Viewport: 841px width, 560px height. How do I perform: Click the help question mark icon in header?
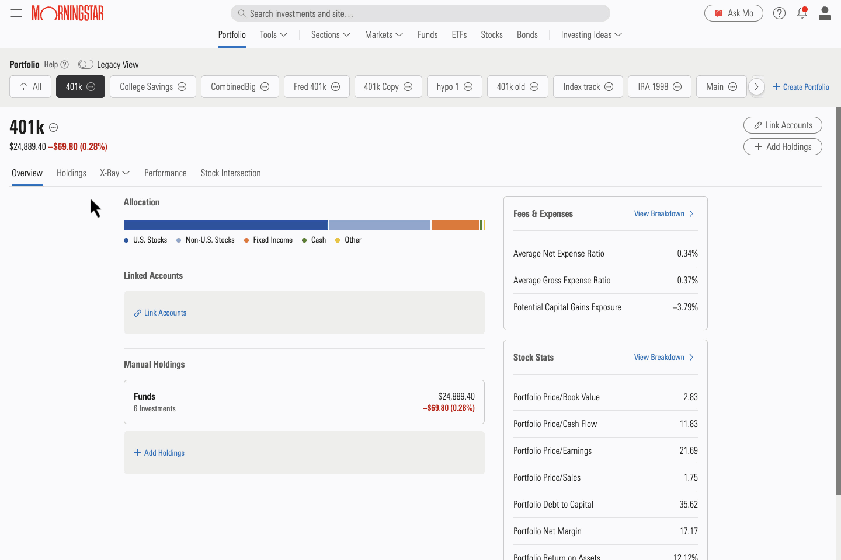[x=779, y=13]
